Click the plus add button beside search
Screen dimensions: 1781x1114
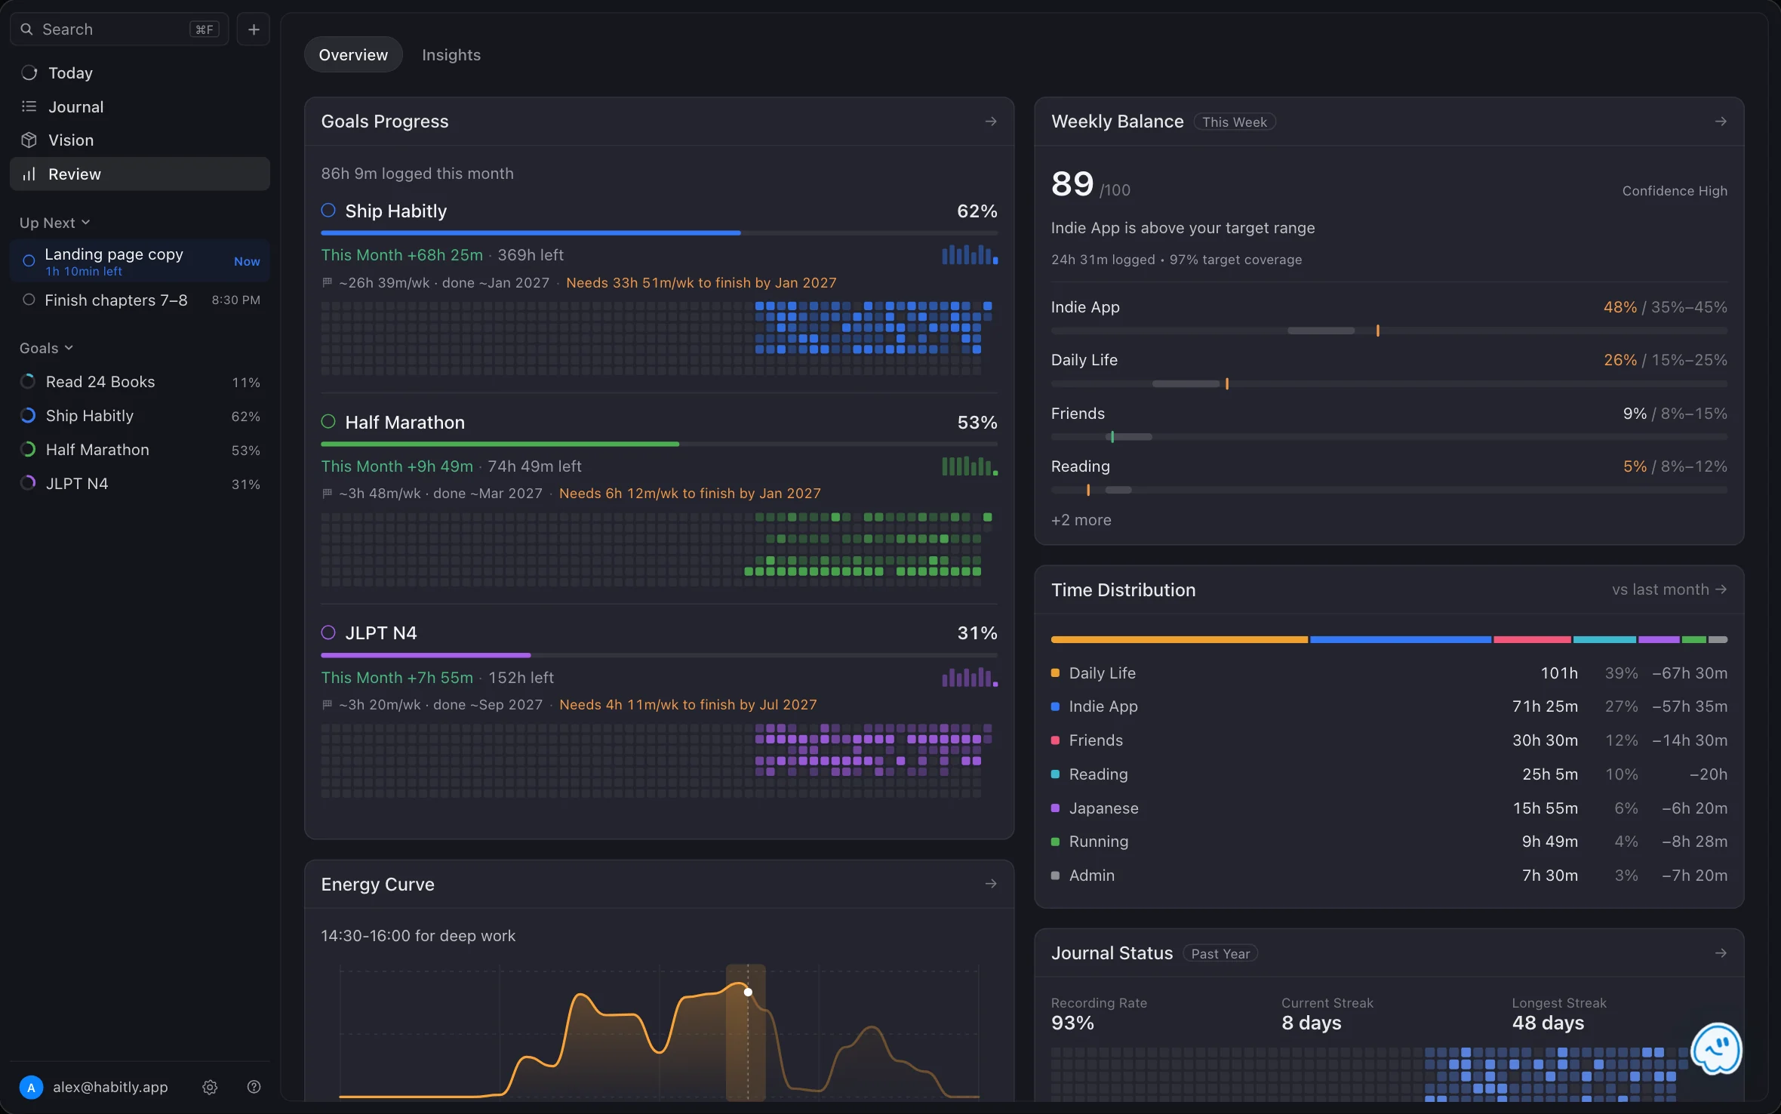[254, 29]
